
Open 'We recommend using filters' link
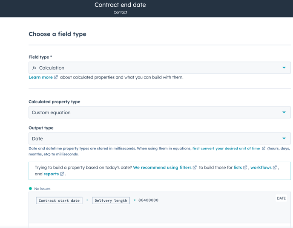tap(162, 167)
